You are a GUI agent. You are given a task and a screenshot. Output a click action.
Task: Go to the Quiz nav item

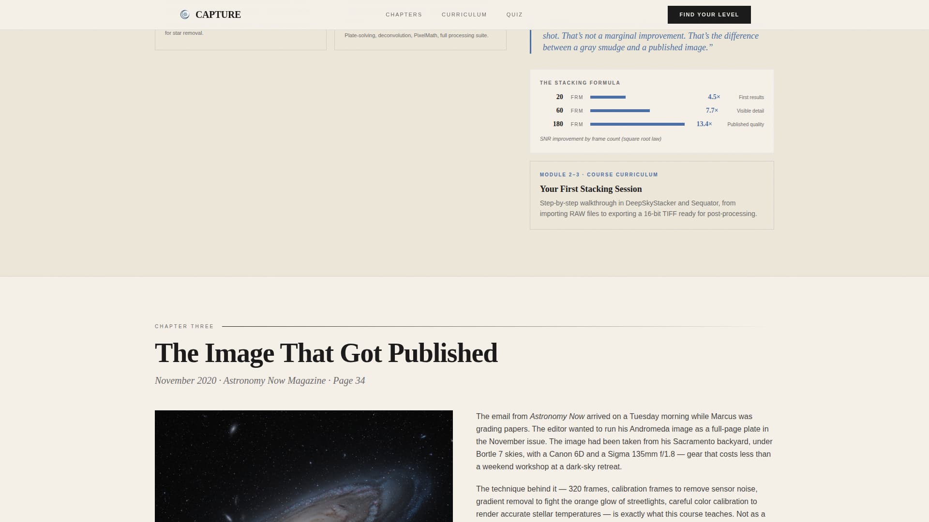pos(514,14)
